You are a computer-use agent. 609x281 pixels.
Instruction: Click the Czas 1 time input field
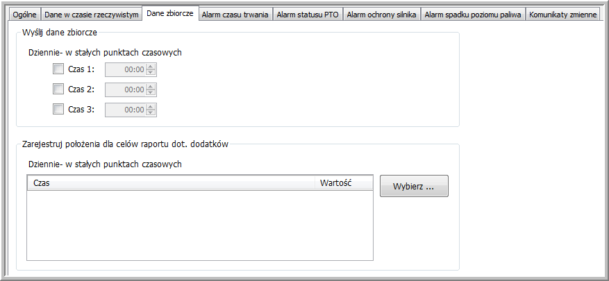125,69
